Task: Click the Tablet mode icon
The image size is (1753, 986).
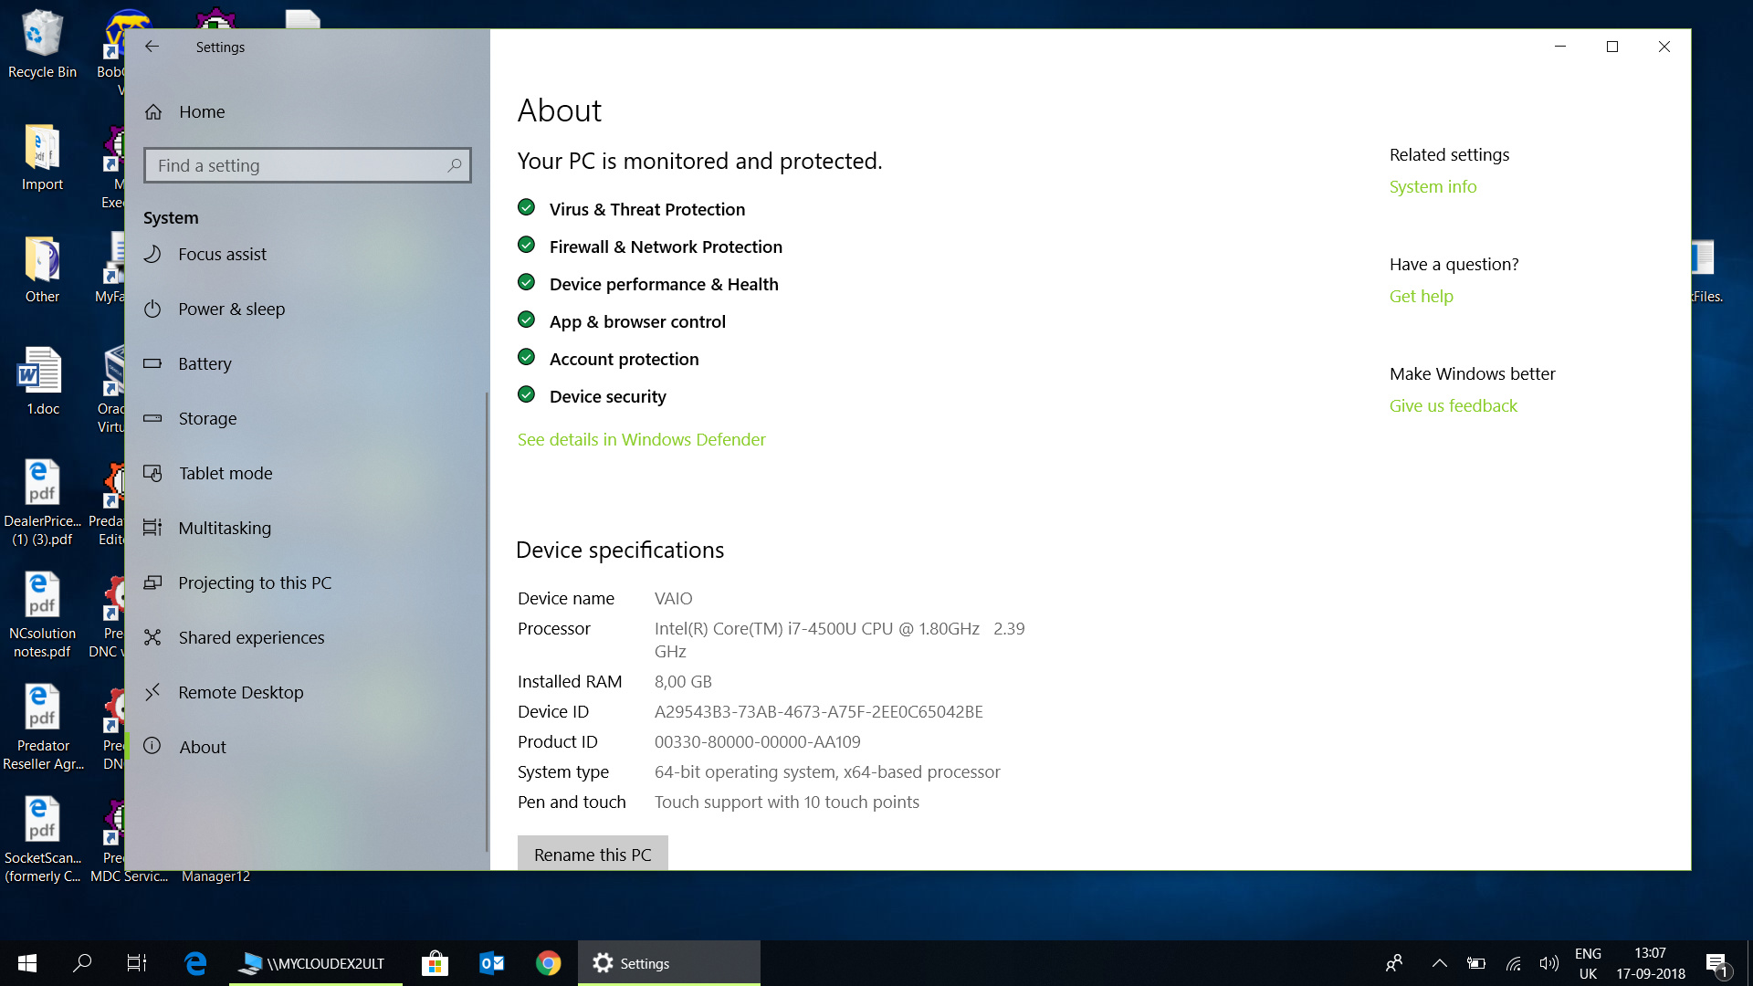Action: click(x=152, y=473)
